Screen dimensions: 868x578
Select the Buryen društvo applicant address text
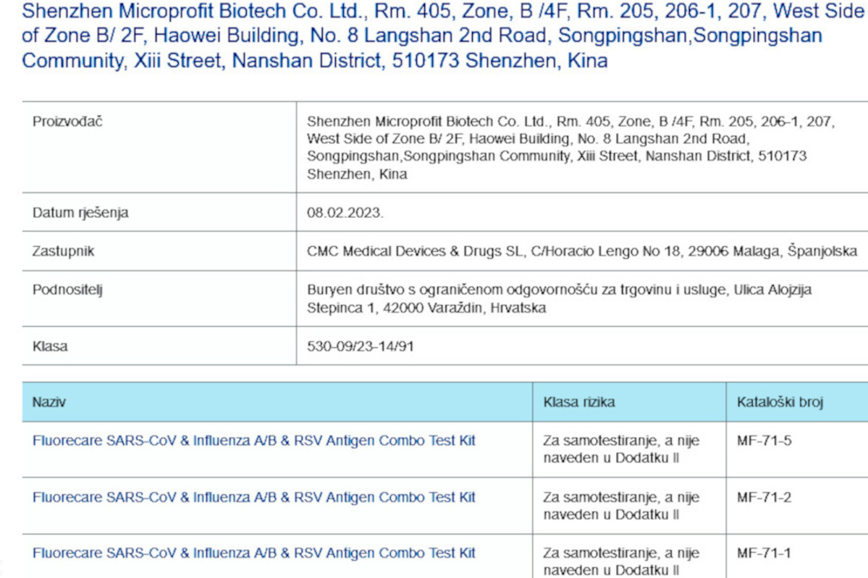tap(559, 299)
